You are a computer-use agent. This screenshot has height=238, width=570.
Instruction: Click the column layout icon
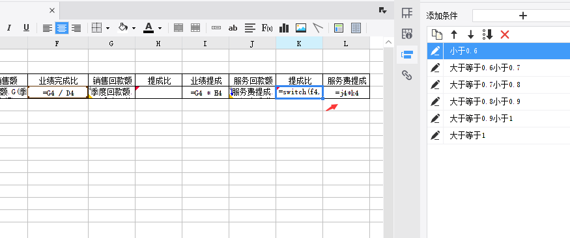click(356, 28)
